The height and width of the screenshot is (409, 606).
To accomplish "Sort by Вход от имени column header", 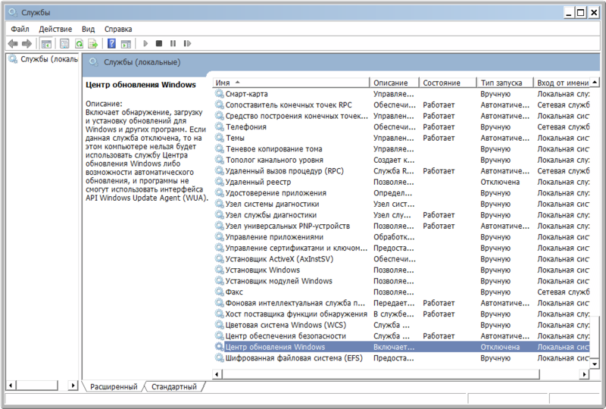I will click(x=561, y=83).
